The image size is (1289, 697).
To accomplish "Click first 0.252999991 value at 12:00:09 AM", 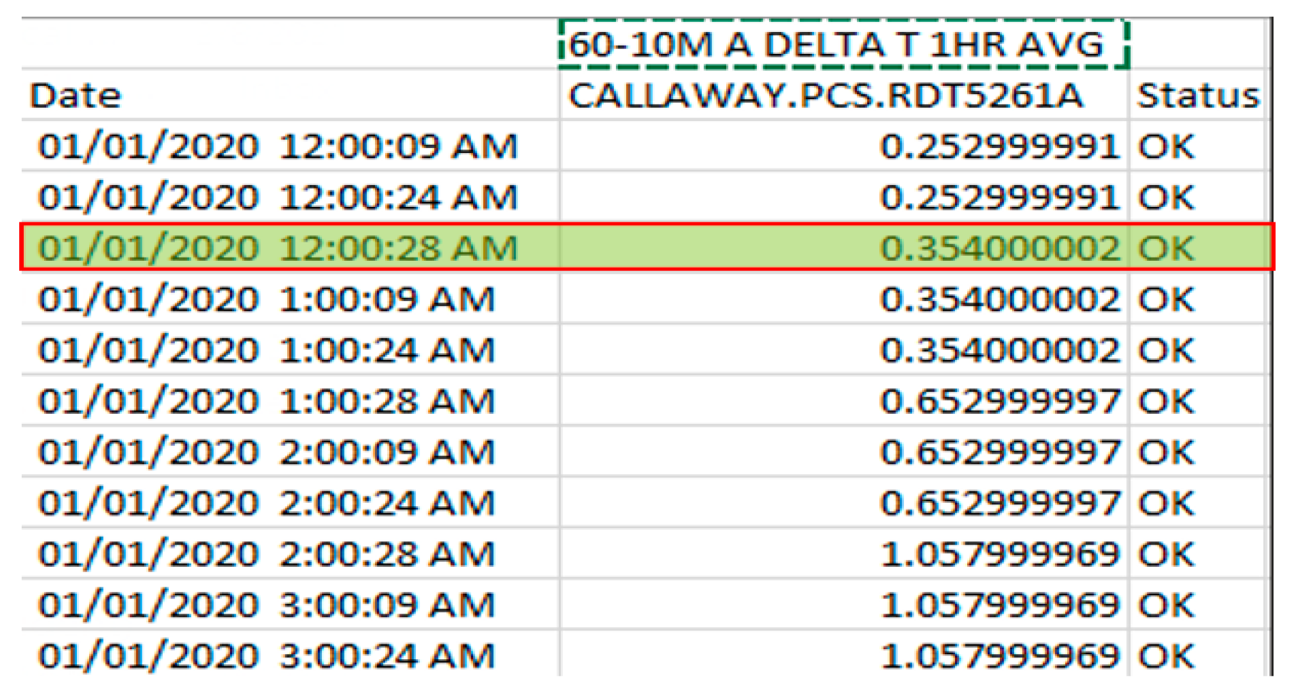I will pos(999,146).
